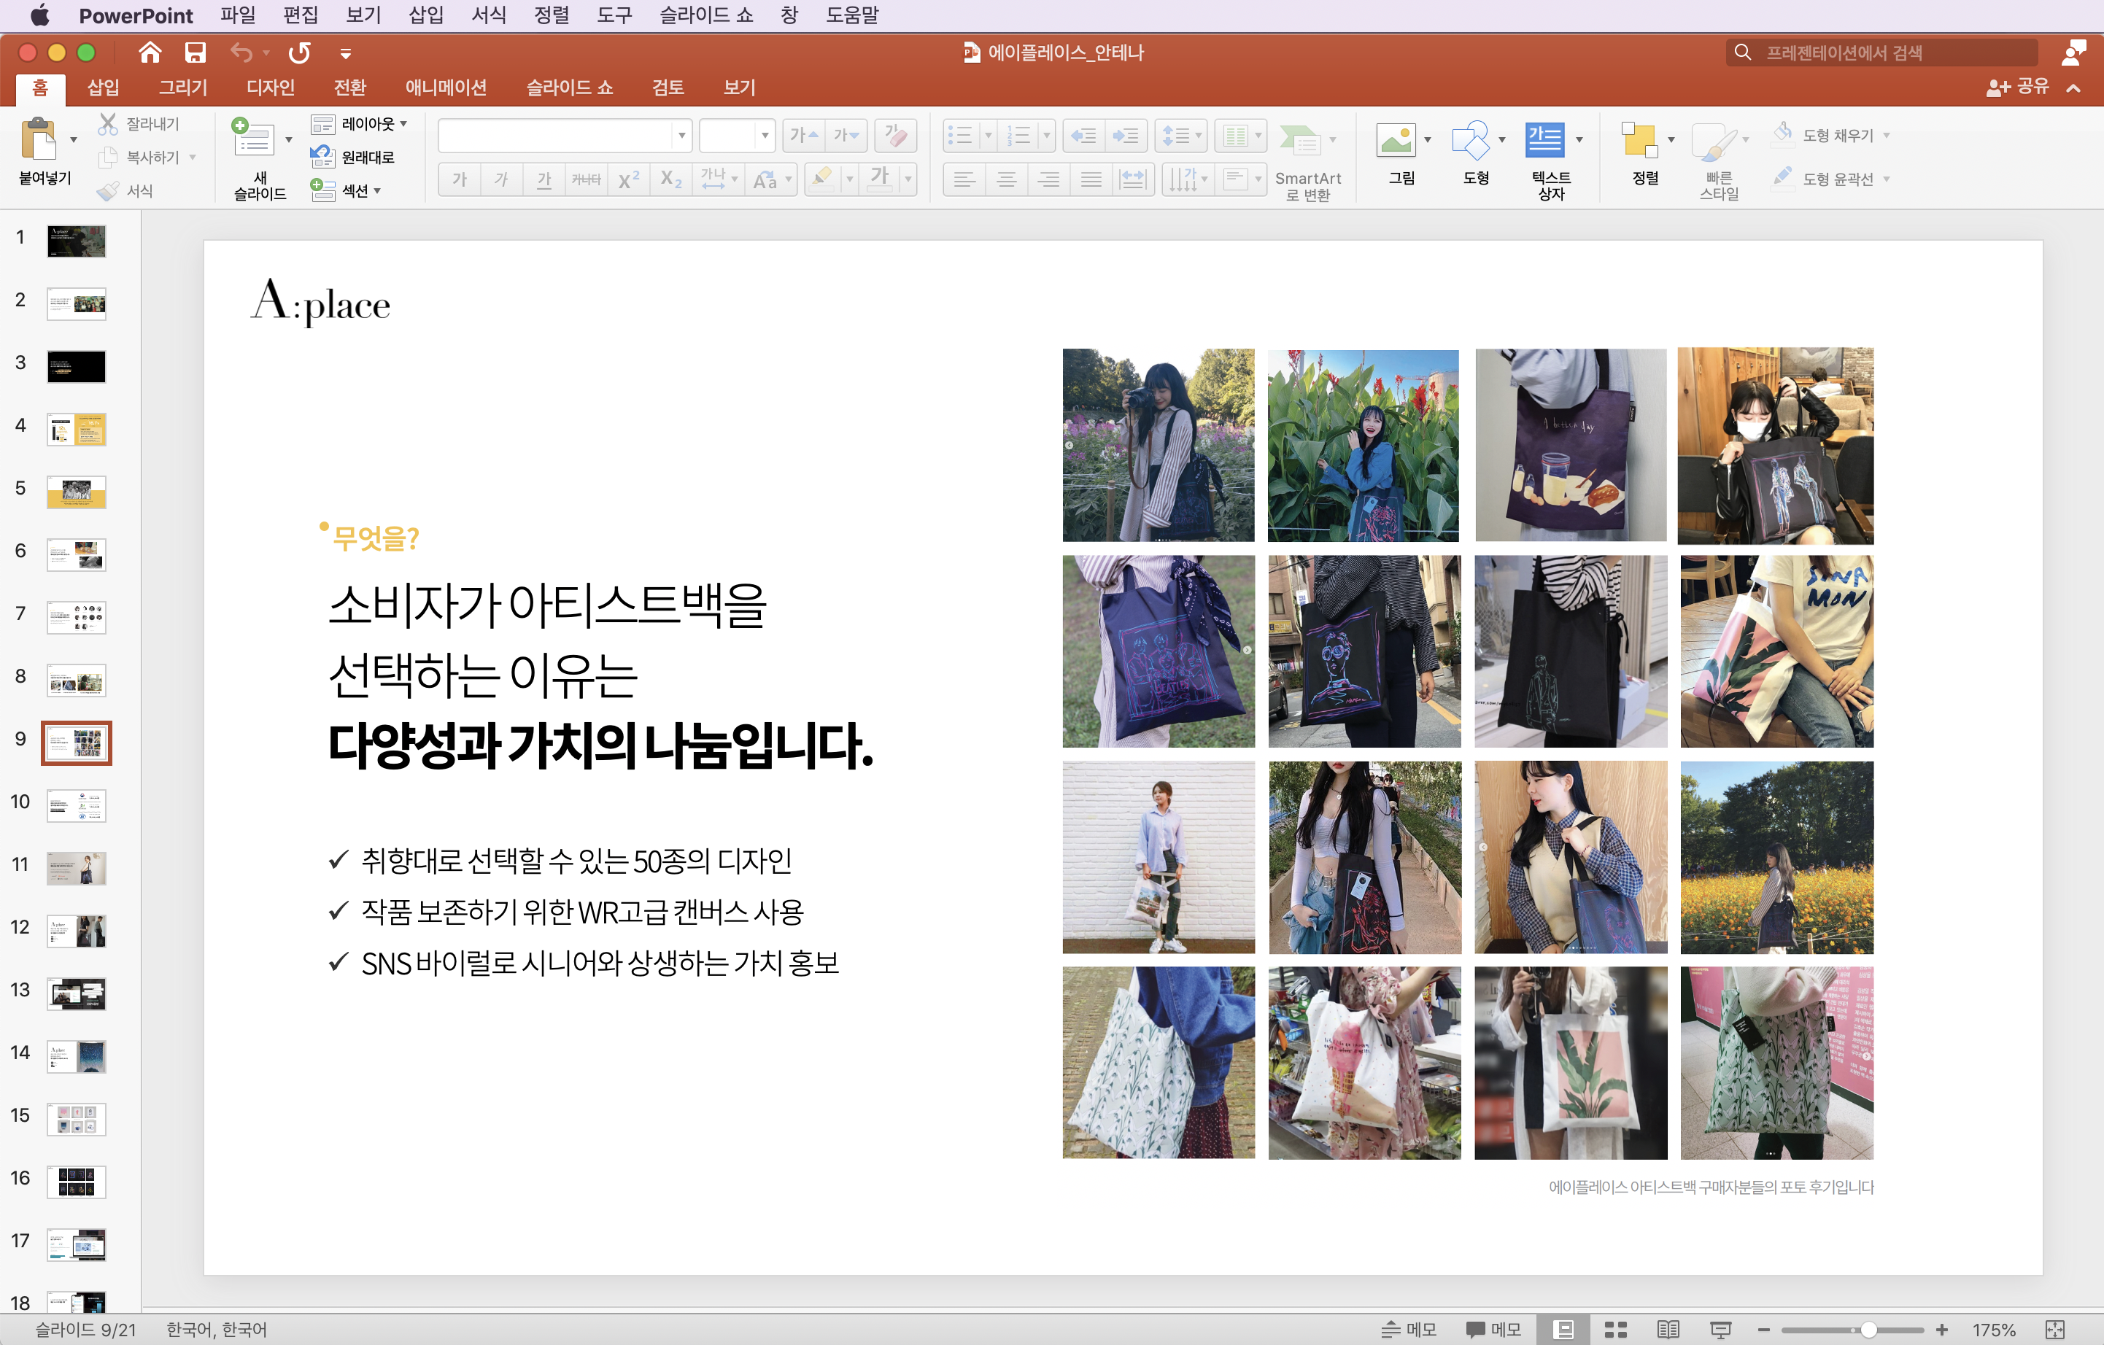Click the zoom slider handle
The height and width of the screenshot is (1345, 2104).
coord(1868,1329)
